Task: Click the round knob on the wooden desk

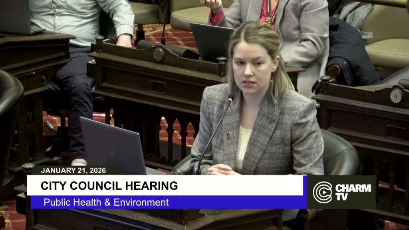Action: point(158,54)
